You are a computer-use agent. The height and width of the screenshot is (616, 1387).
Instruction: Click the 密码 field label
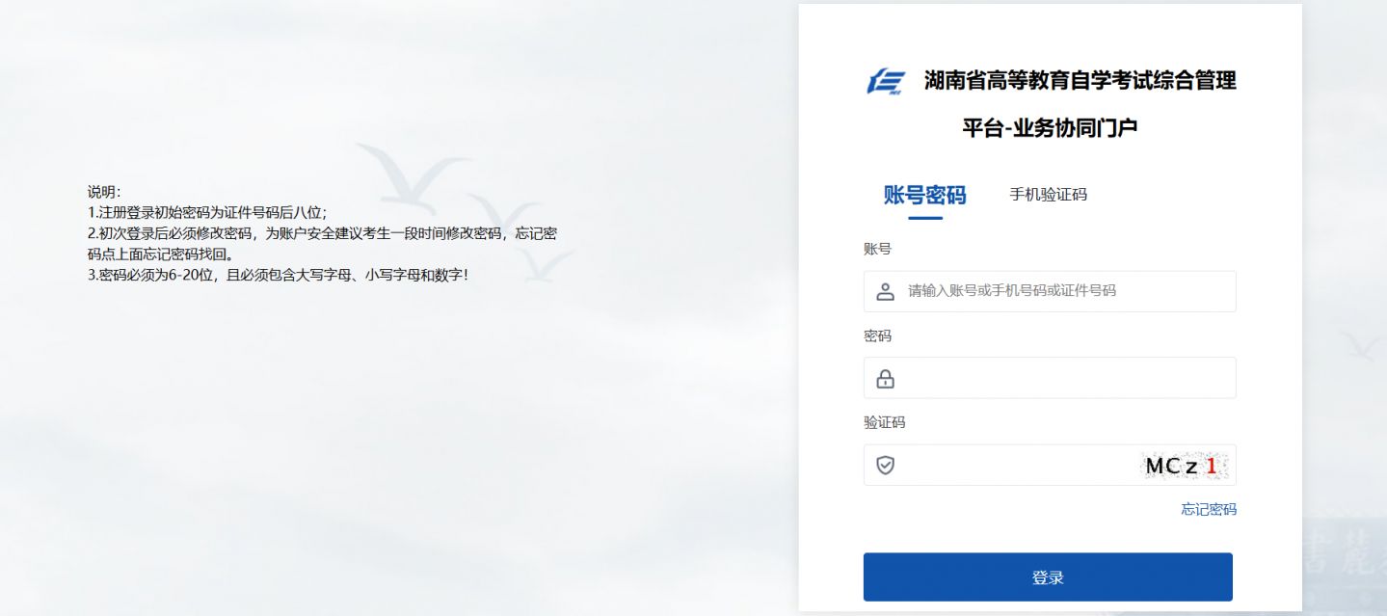tap(877, 335)
